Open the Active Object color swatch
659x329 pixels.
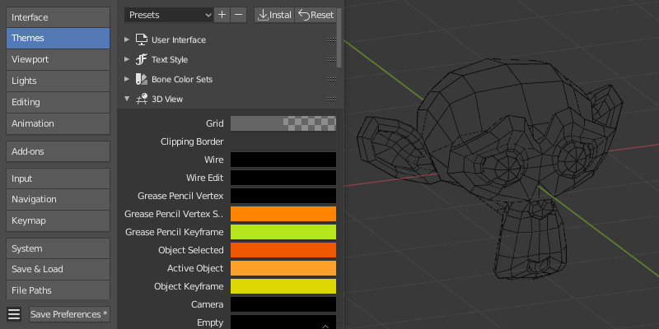point(283,268)
